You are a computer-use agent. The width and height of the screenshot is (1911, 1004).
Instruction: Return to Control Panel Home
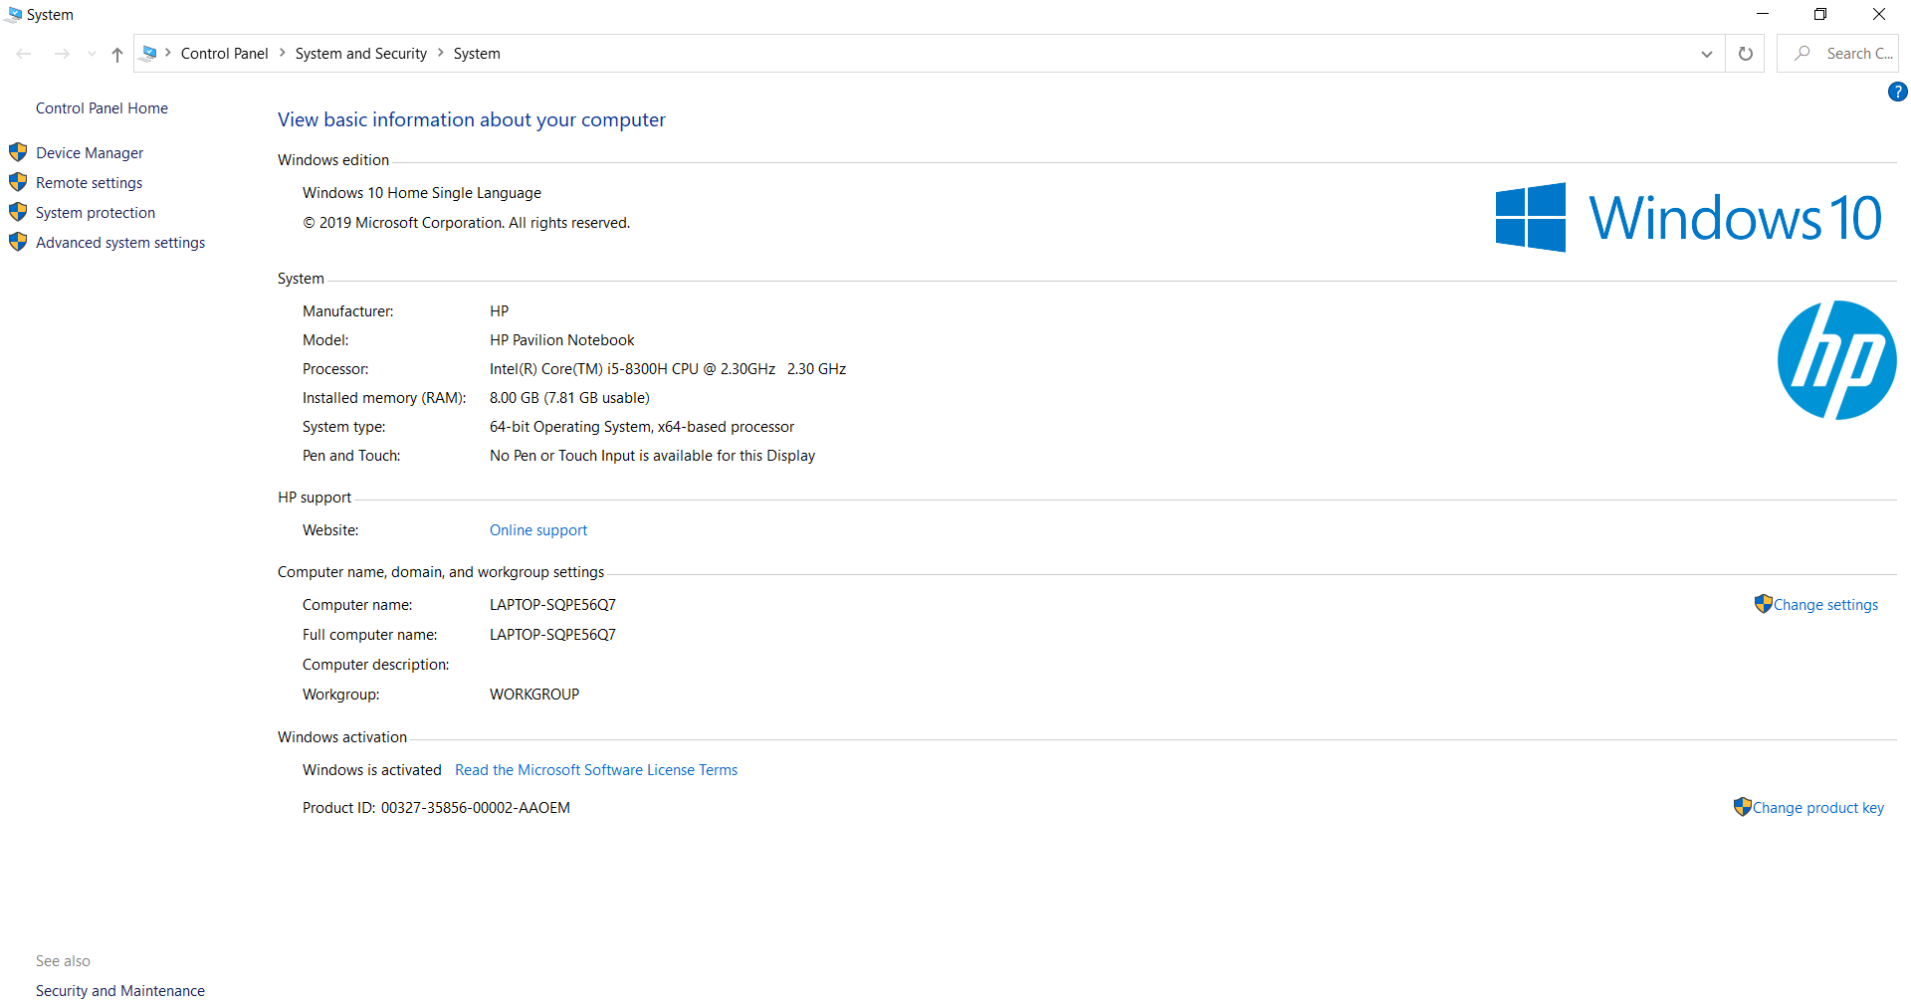(101, 107)
